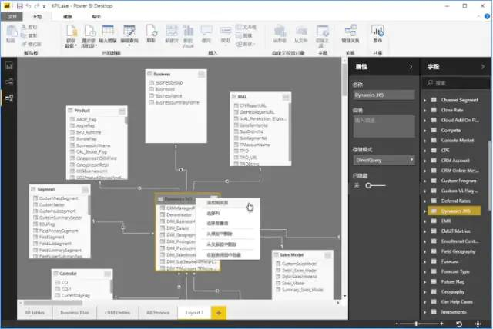Open the Recent Sources ribbon button
The width and height of the screenshot is (493, 329).
coord(89,36)
